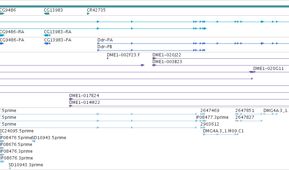Select the 2903612 EST label
The height and width of the screenshot is (170, 289).
coord(210,124)
